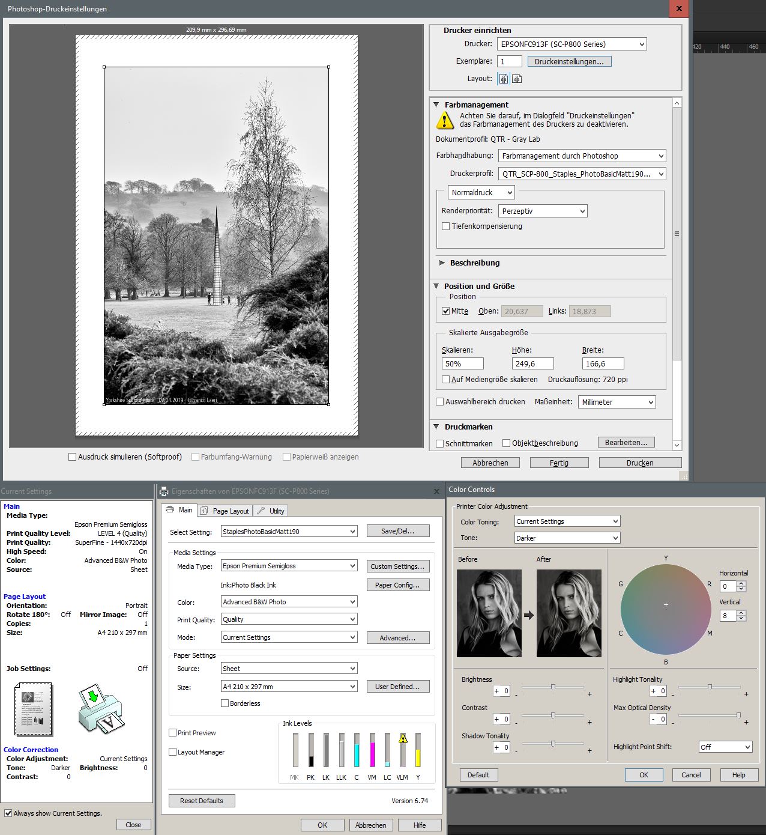Screen dimensions: 766x835
Task: Expand the Beschreibung section
Action: (x=442, y=263)
